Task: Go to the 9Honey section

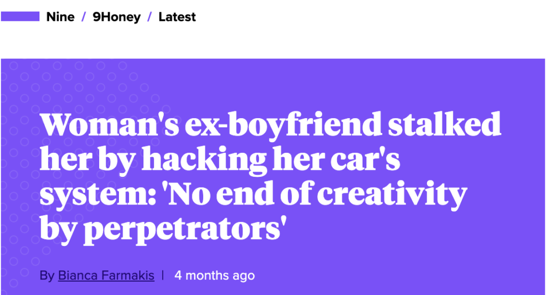Action: click(x=117, y=17)
